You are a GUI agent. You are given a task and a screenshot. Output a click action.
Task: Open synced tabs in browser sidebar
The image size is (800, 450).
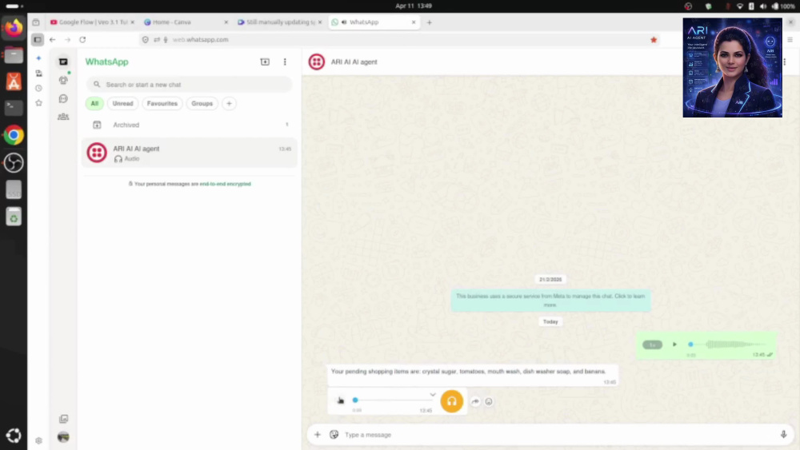[x=38, y=74]
